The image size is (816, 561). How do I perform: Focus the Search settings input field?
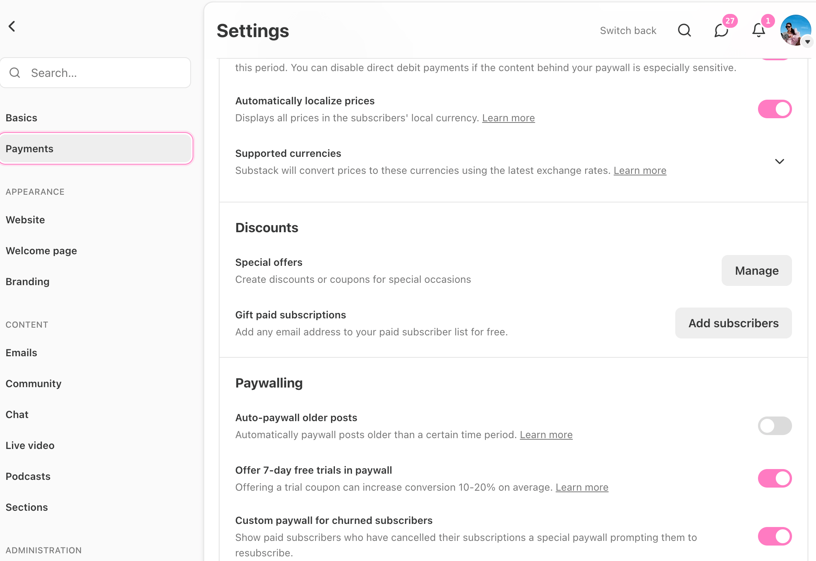(x=96, y=73)
